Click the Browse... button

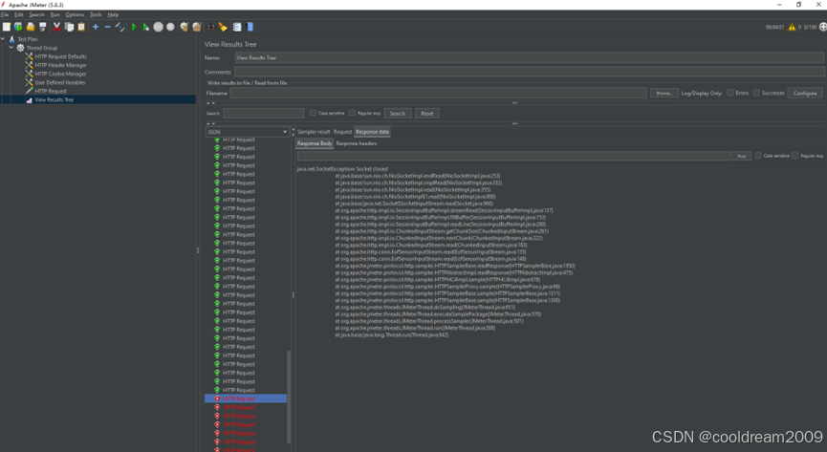pyautogui.click(x=664, y=93)
